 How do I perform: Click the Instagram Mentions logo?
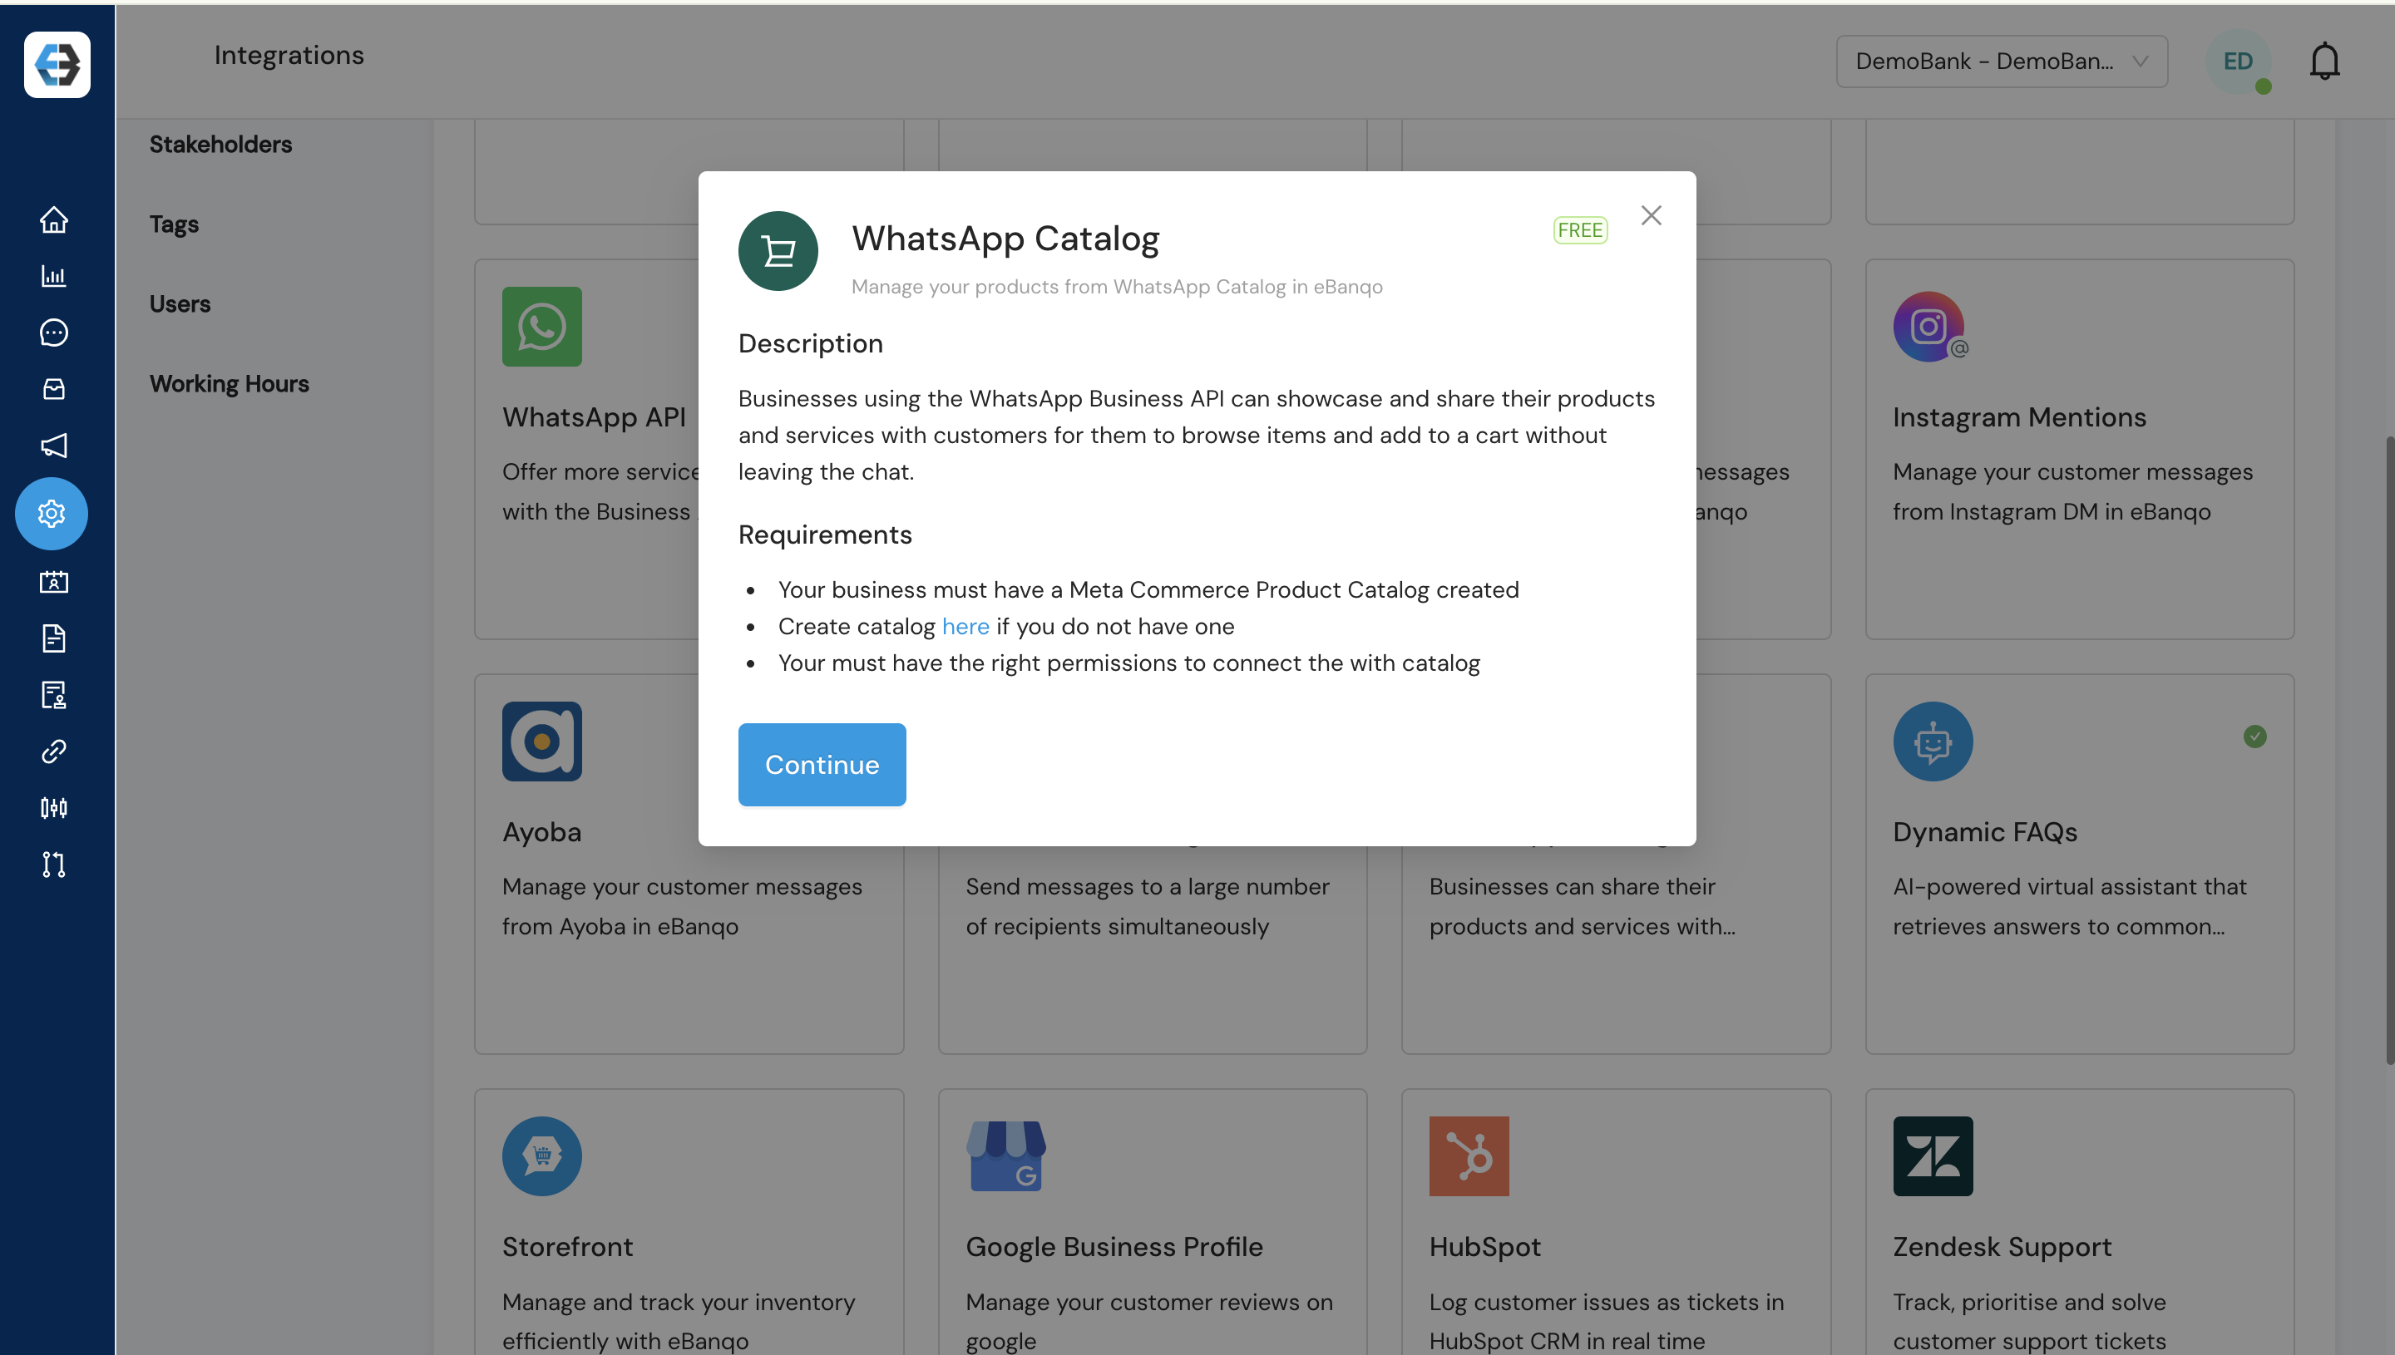[x=1929, y=327]
